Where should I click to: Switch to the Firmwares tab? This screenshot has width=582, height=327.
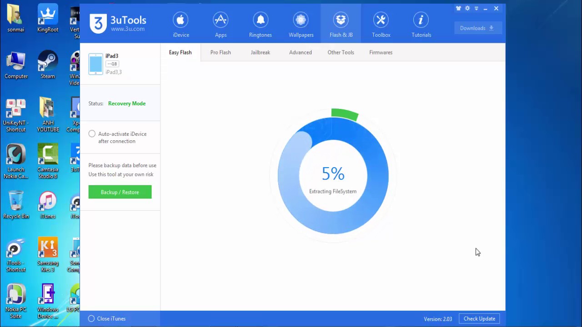381,52
